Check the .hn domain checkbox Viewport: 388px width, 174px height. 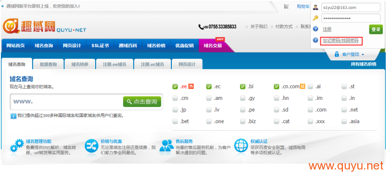[x=277, y=98]
